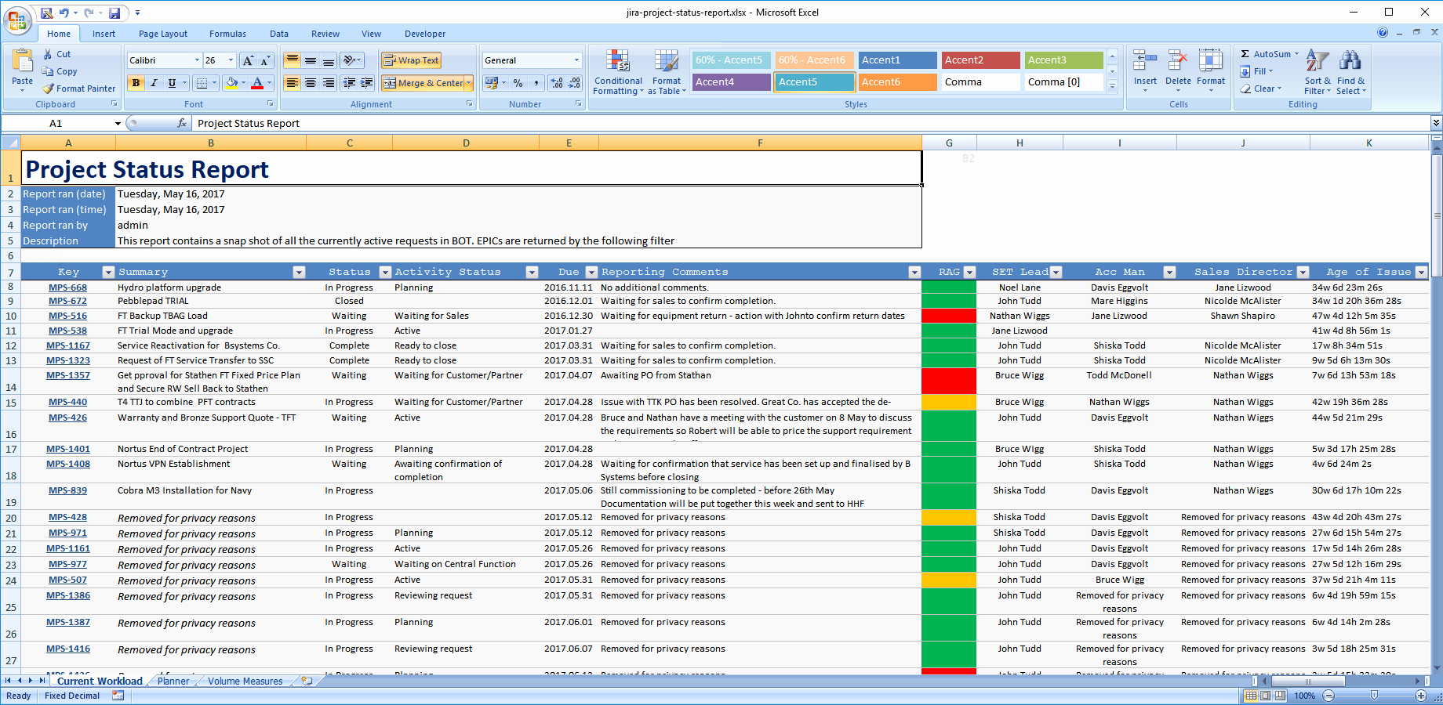
Task: Open the font size dropdown
Action: 230,60
